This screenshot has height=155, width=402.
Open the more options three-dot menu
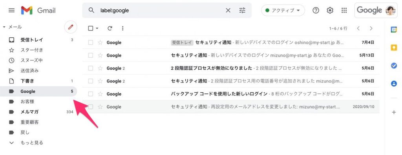coord(123,28)
